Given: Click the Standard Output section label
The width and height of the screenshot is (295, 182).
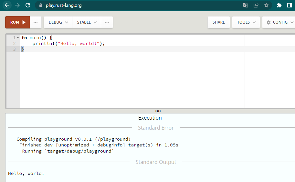Looking at the screenshot, I should 156,162.
